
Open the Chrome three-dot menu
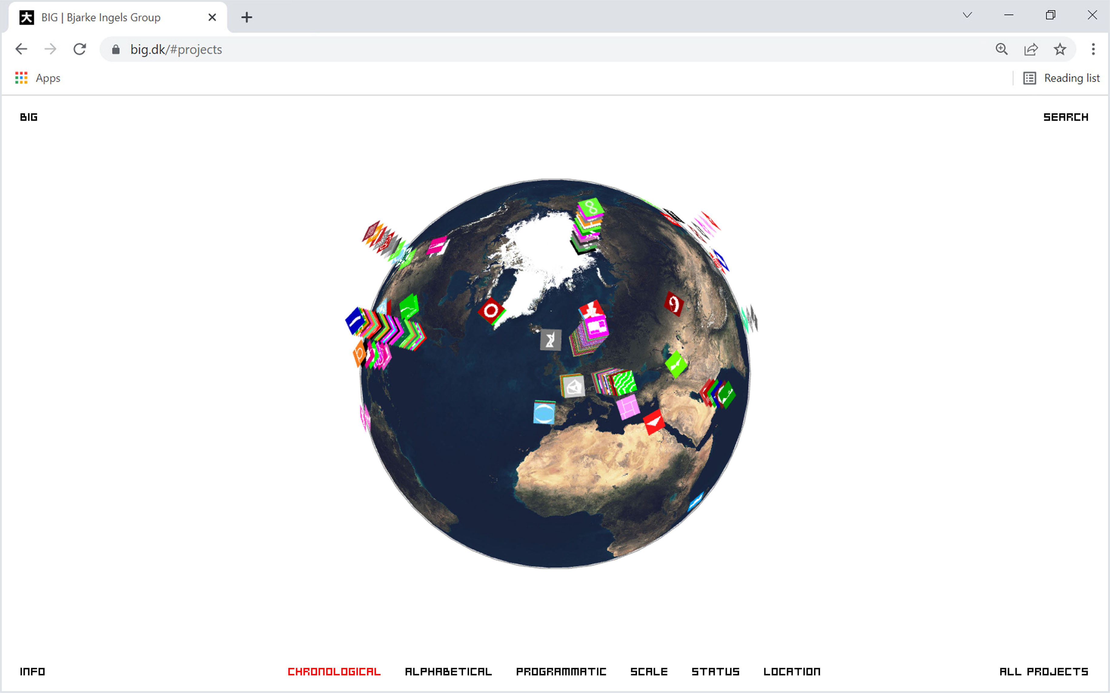[1093, 49]
